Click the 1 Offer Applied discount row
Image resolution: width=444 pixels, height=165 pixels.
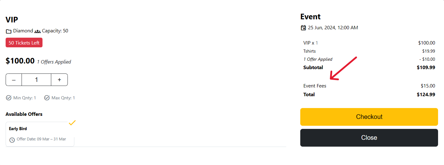pos(318,59)
